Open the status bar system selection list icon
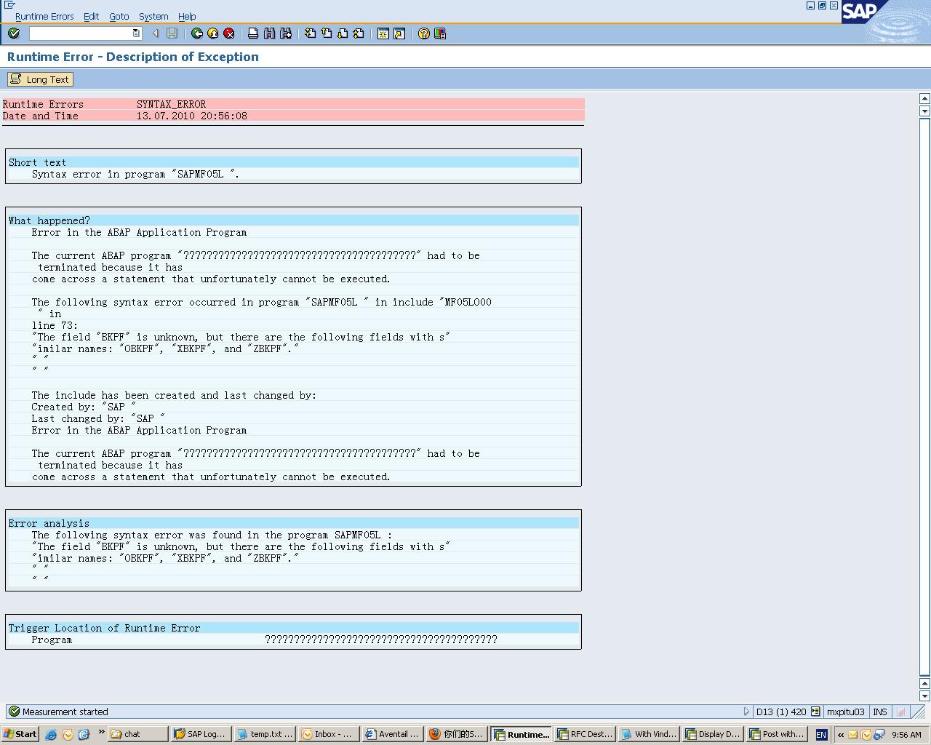931x745 pixels. pyautogui.click(x=815, y=712)
